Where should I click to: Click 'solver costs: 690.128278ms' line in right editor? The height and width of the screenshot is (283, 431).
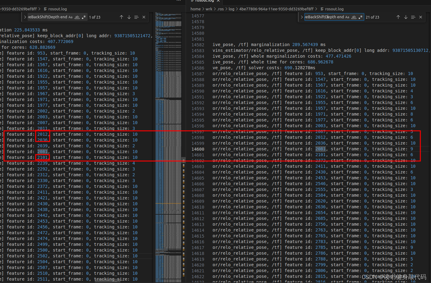click(264, 68)
